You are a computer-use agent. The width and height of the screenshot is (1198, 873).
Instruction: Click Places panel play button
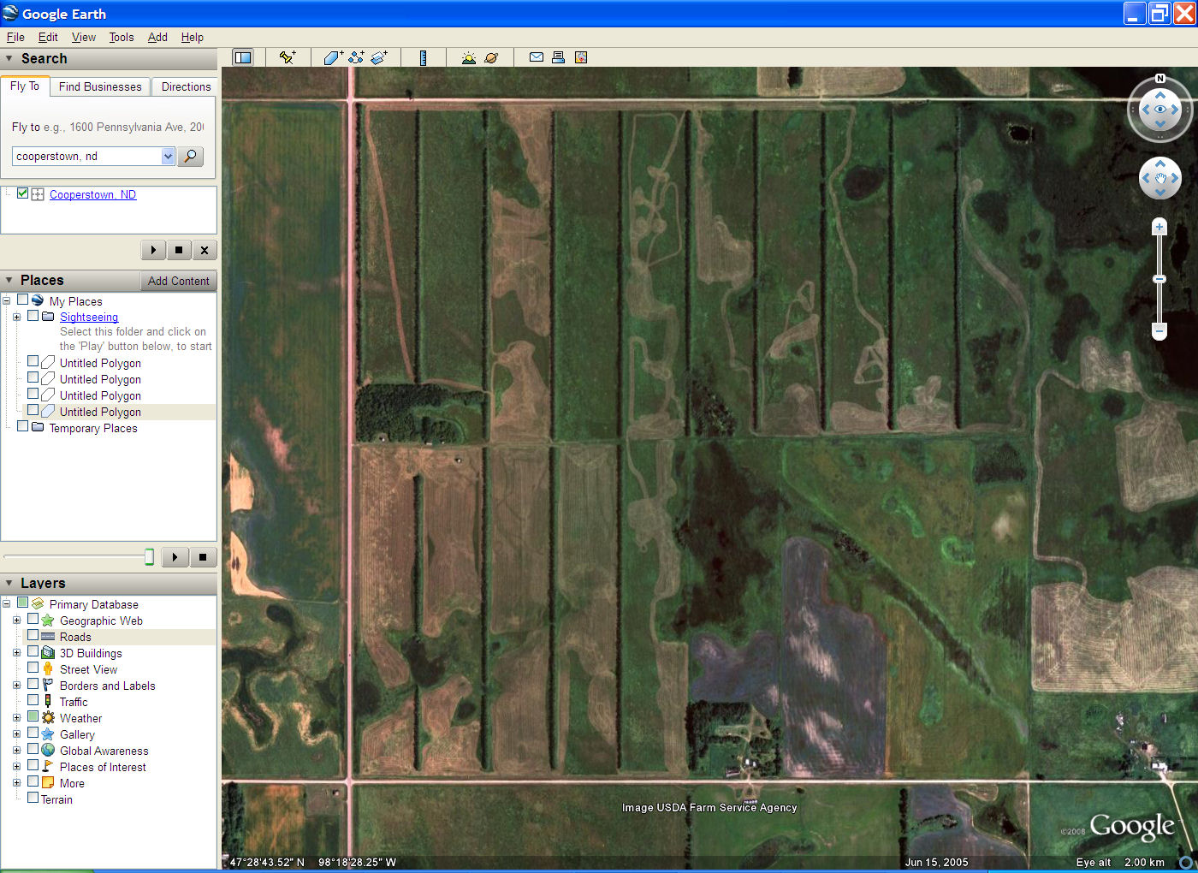click(x=175, y=557)
